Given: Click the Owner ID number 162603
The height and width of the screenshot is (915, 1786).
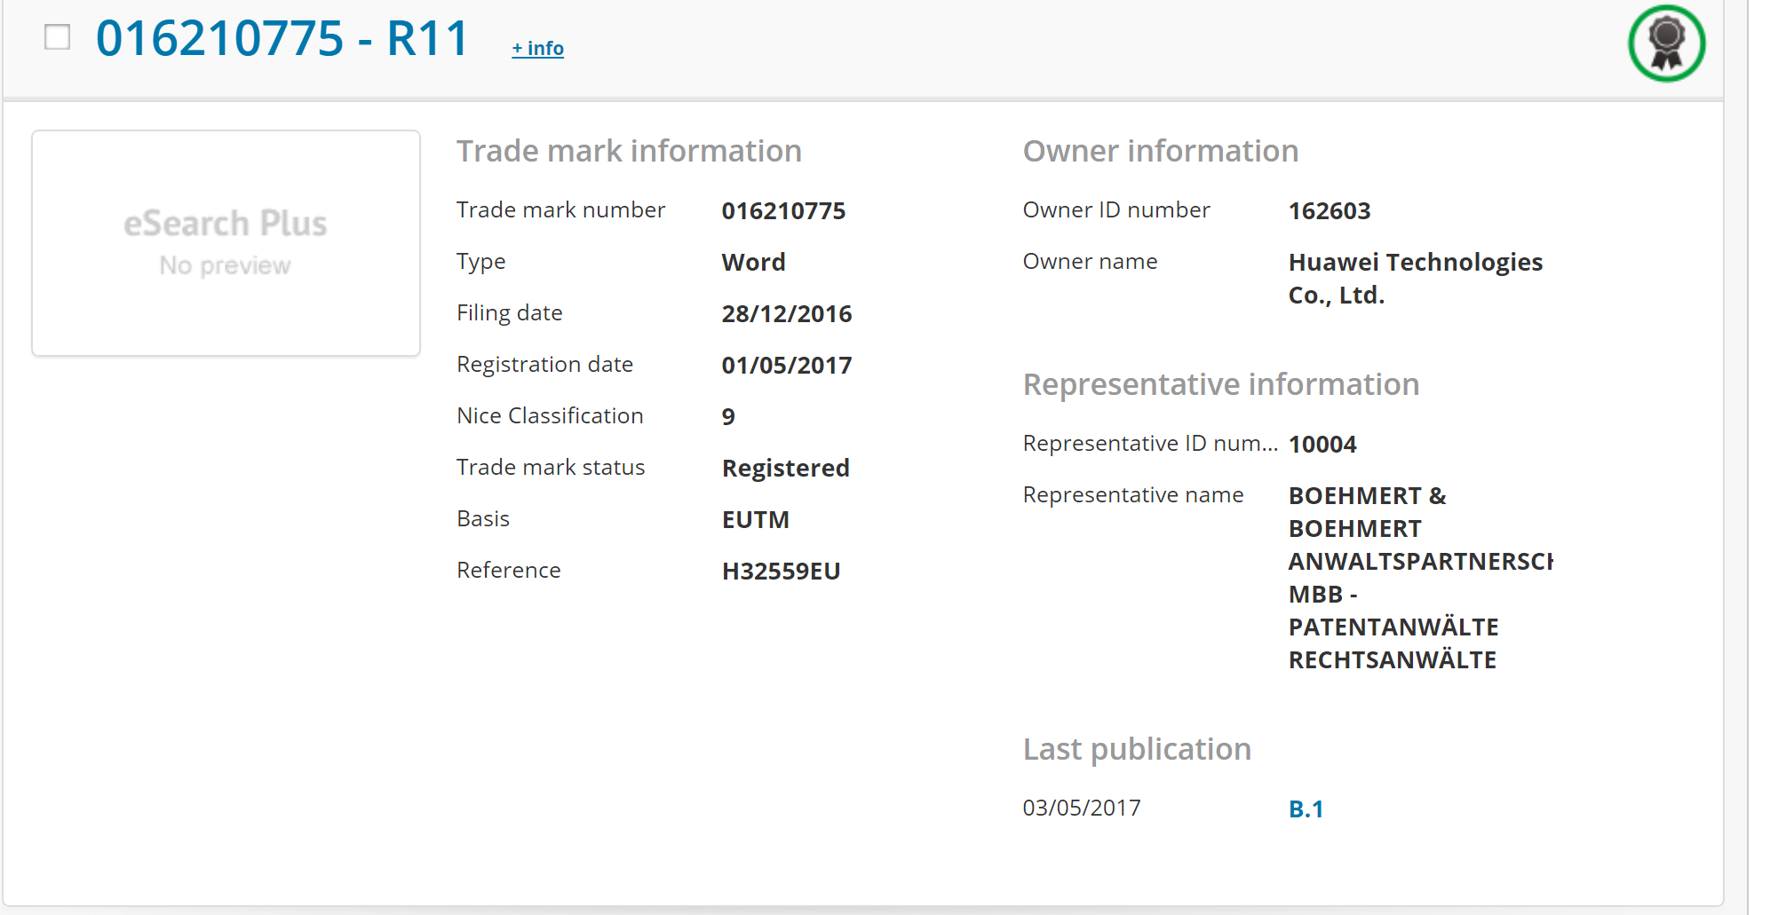Looking at the screenshot, I should tap(1329, 211).
